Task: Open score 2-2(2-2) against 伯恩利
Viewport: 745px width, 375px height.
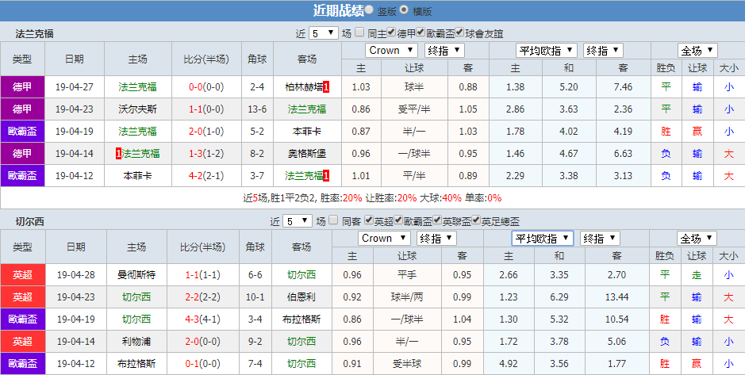Action: click(203, 297)
